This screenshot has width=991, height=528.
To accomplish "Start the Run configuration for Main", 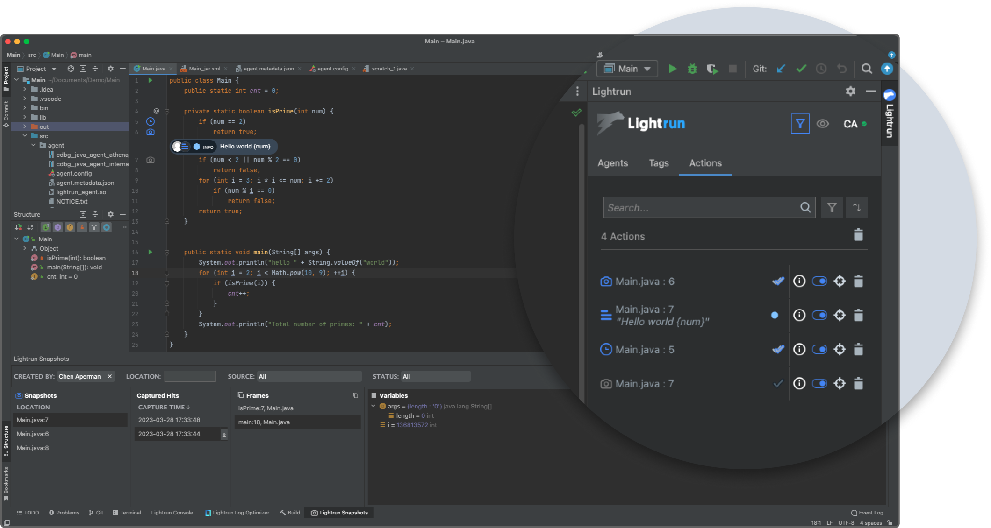I will pyautogui.click(x=673, y=69).
